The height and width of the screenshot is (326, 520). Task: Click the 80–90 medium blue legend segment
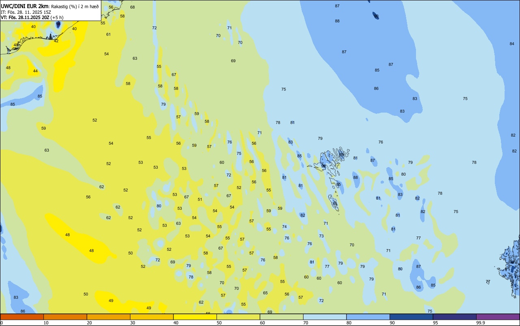368,317
